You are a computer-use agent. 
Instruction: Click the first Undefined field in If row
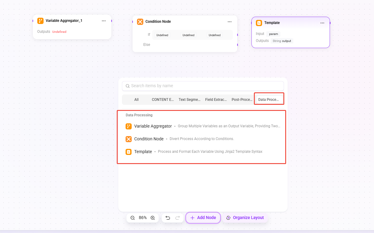tap(162, 35)
